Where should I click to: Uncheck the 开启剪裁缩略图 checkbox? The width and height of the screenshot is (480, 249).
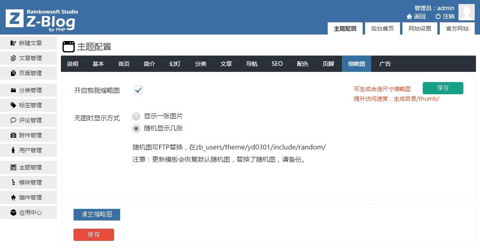click(x=138, y=90)
